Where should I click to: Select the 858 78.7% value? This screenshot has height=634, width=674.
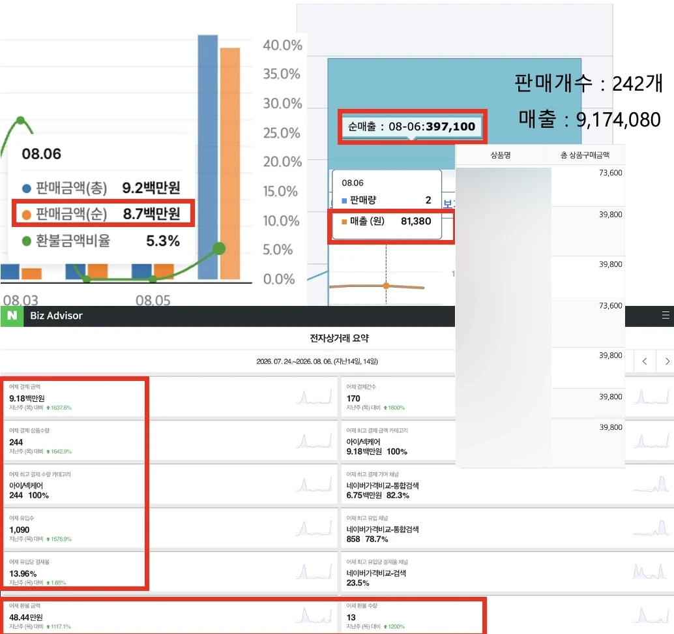(367, 539)
